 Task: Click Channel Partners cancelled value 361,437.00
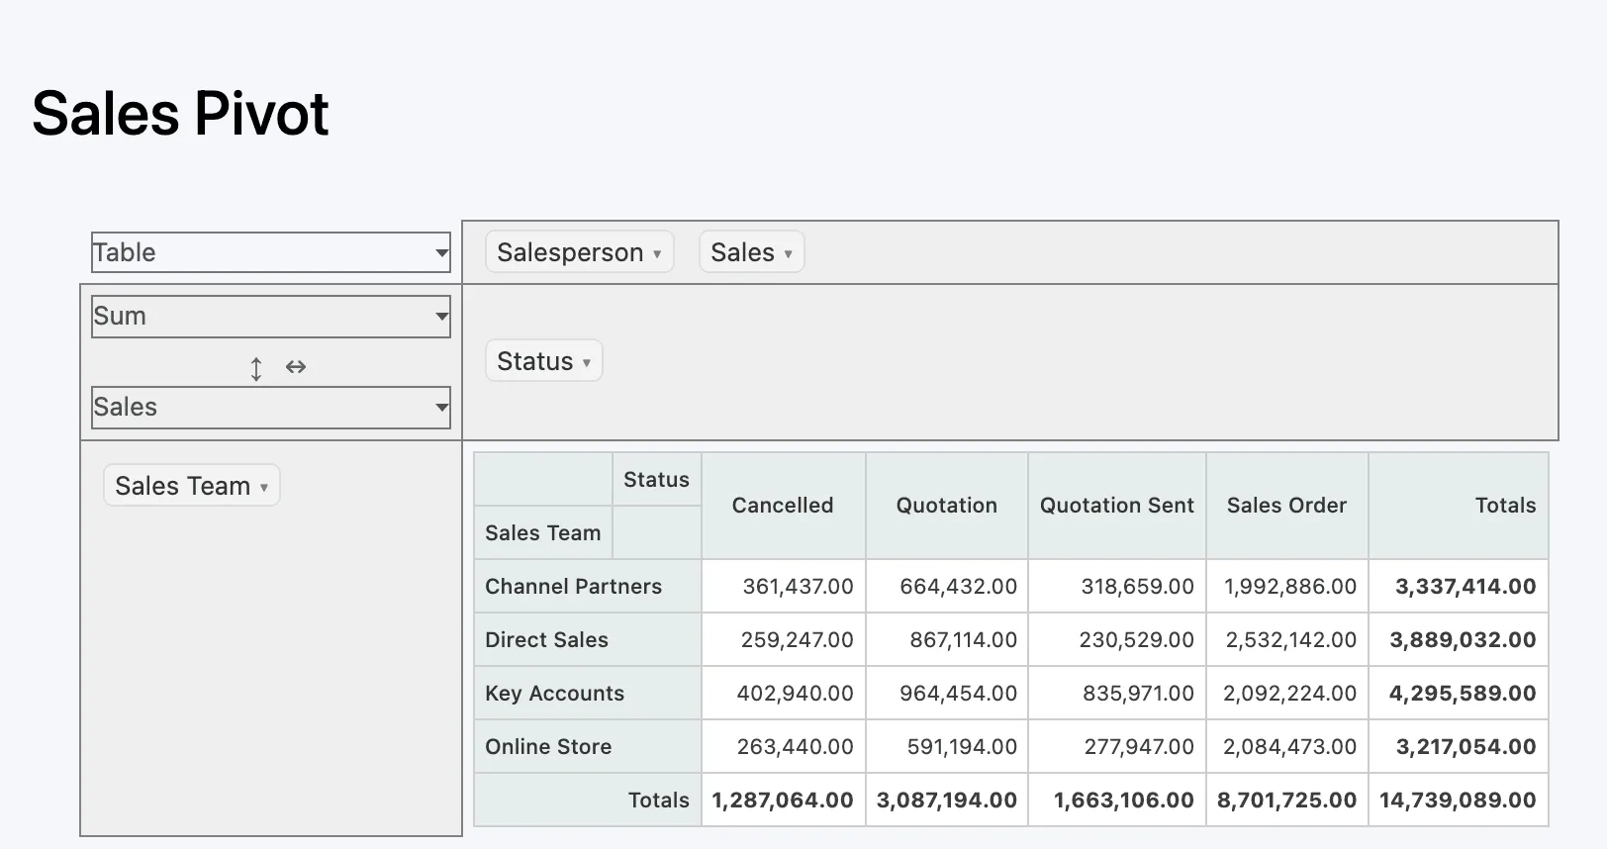784,586
